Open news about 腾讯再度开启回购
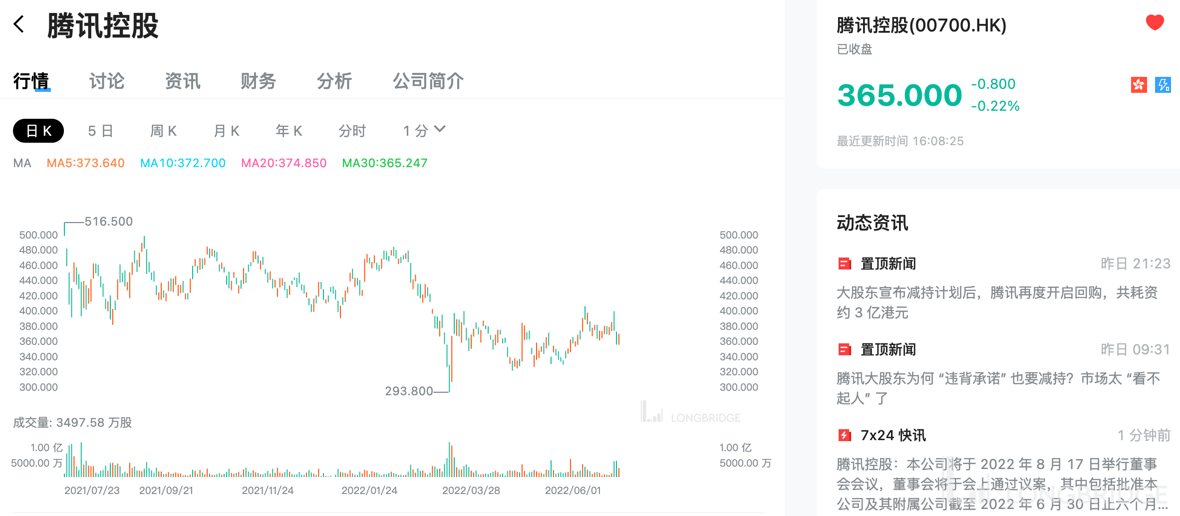This screenshot has width=1180, height=516. pyautogui.click(x=997, y=302)
